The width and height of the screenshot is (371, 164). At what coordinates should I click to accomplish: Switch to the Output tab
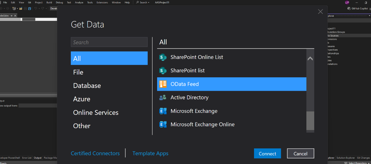click(38, 158)
